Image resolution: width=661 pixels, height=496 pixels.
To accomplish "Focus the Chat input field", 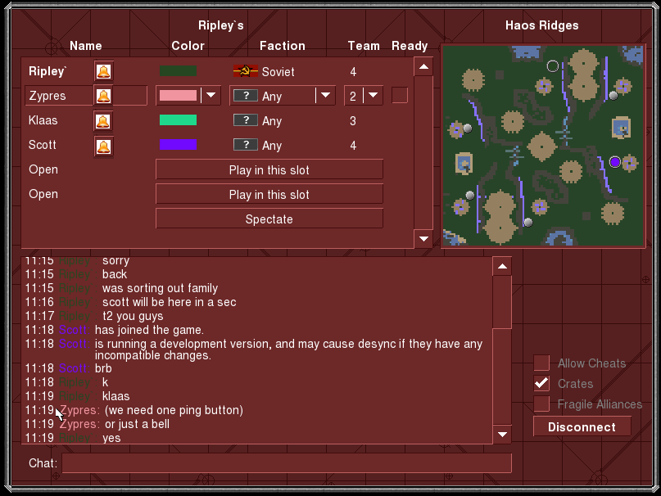I will coord(287,463).
